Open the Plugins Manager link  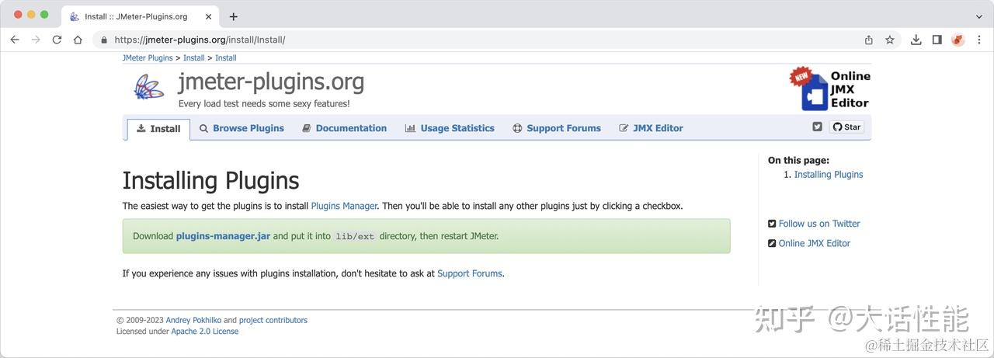pyautogui.click(x=344, y=206)
